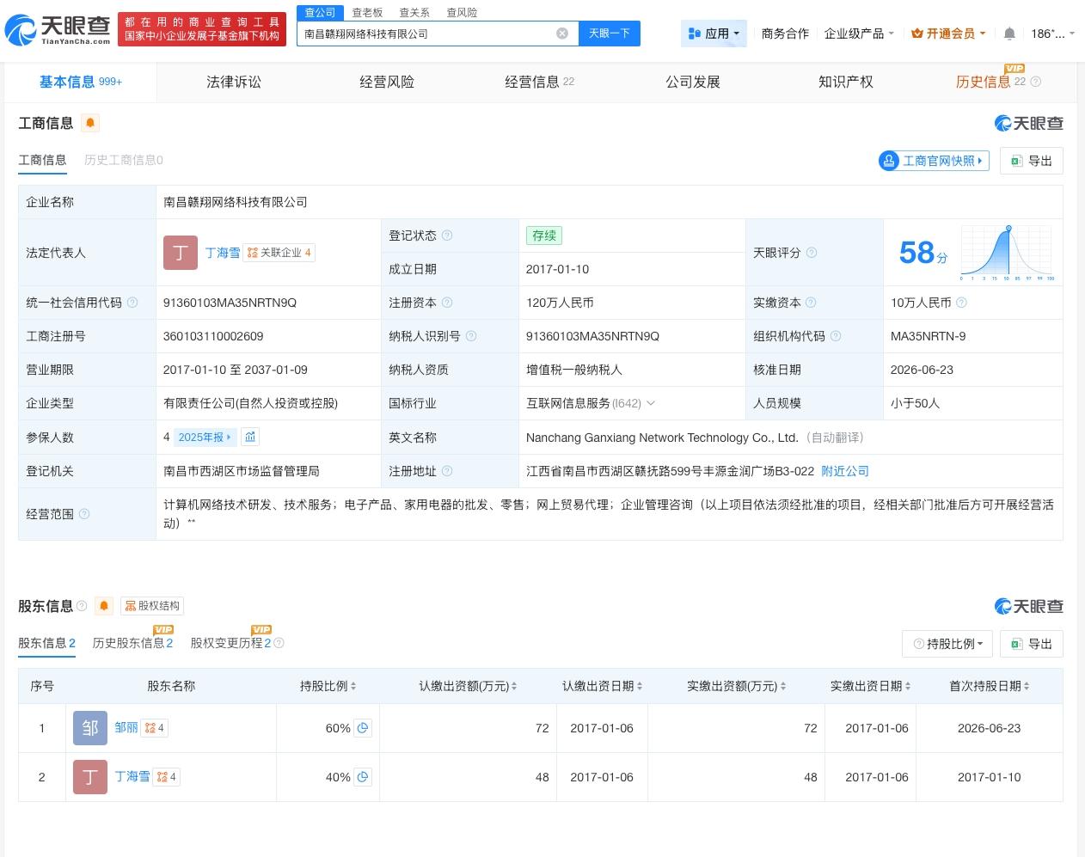The image size is (1085, 857).
Task: Open the 参保人数 trend chart icon
Action: (250, 437)
